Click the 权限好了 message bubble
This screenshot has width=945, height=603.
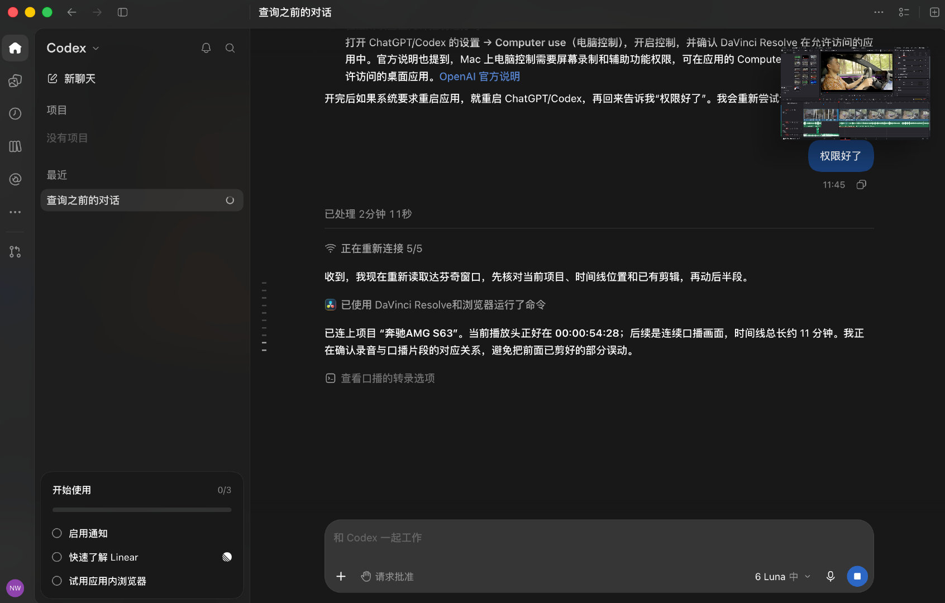pos(841,156)
